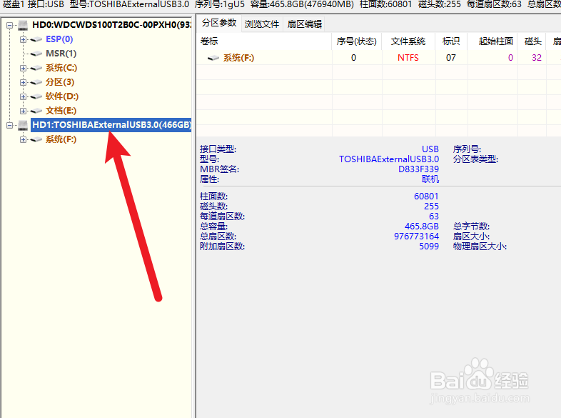This screenshot has width=561, height=418.
Task: Click the 文件系统 column header
Action: point(408,41)
